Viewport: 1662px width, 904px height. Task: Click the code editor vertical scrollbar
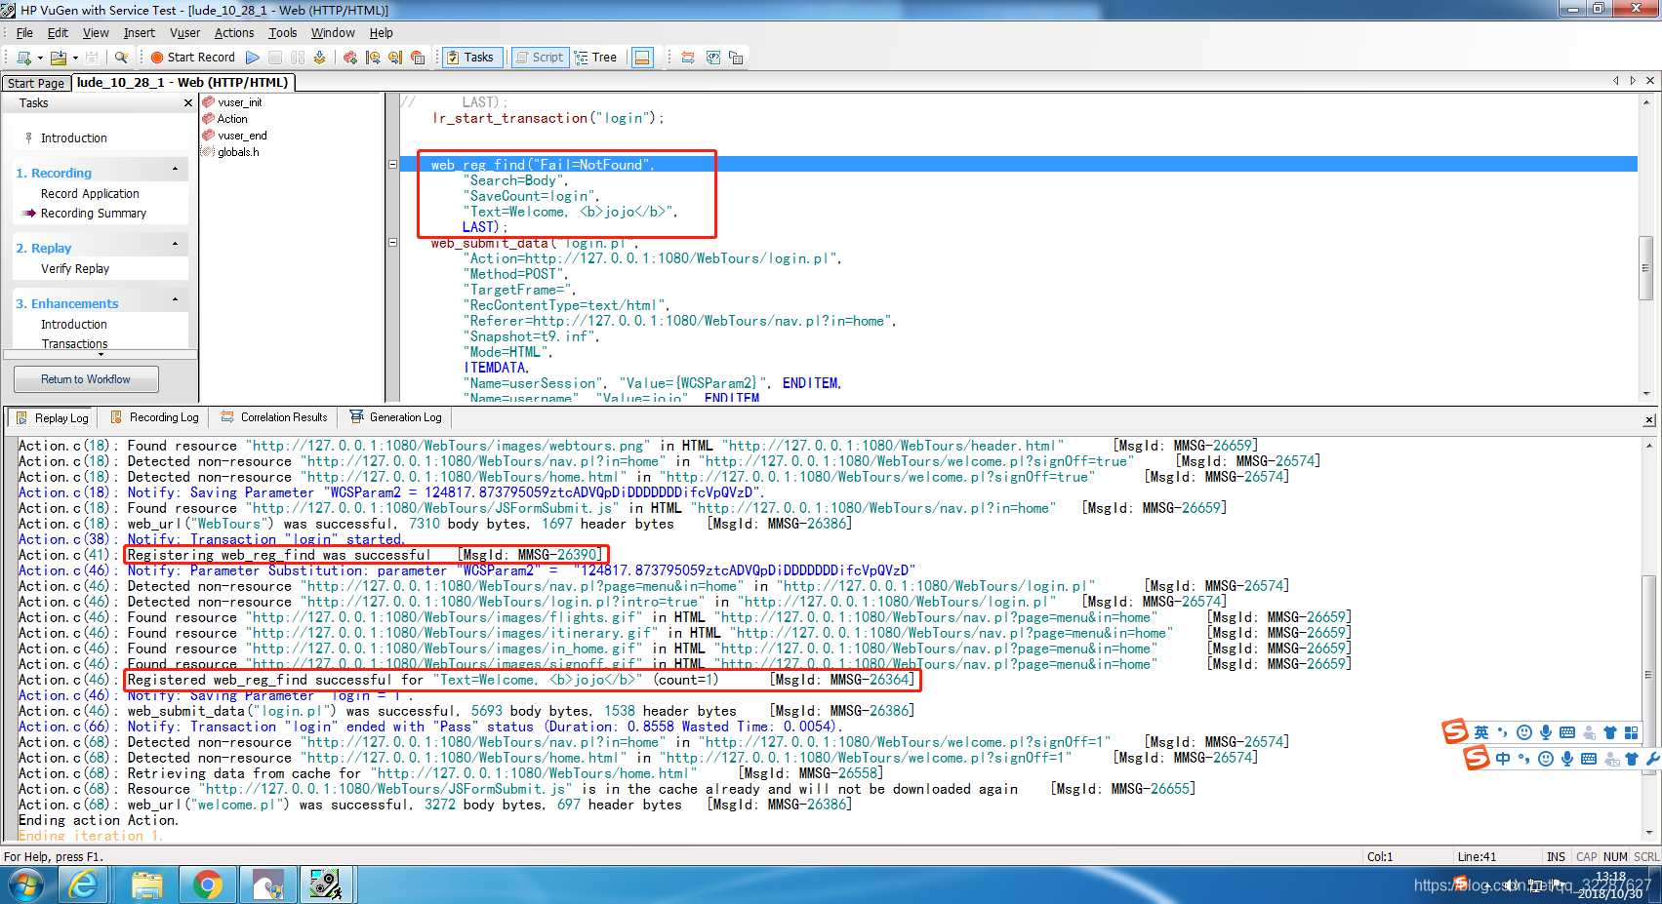click(x=1646, y=266)
